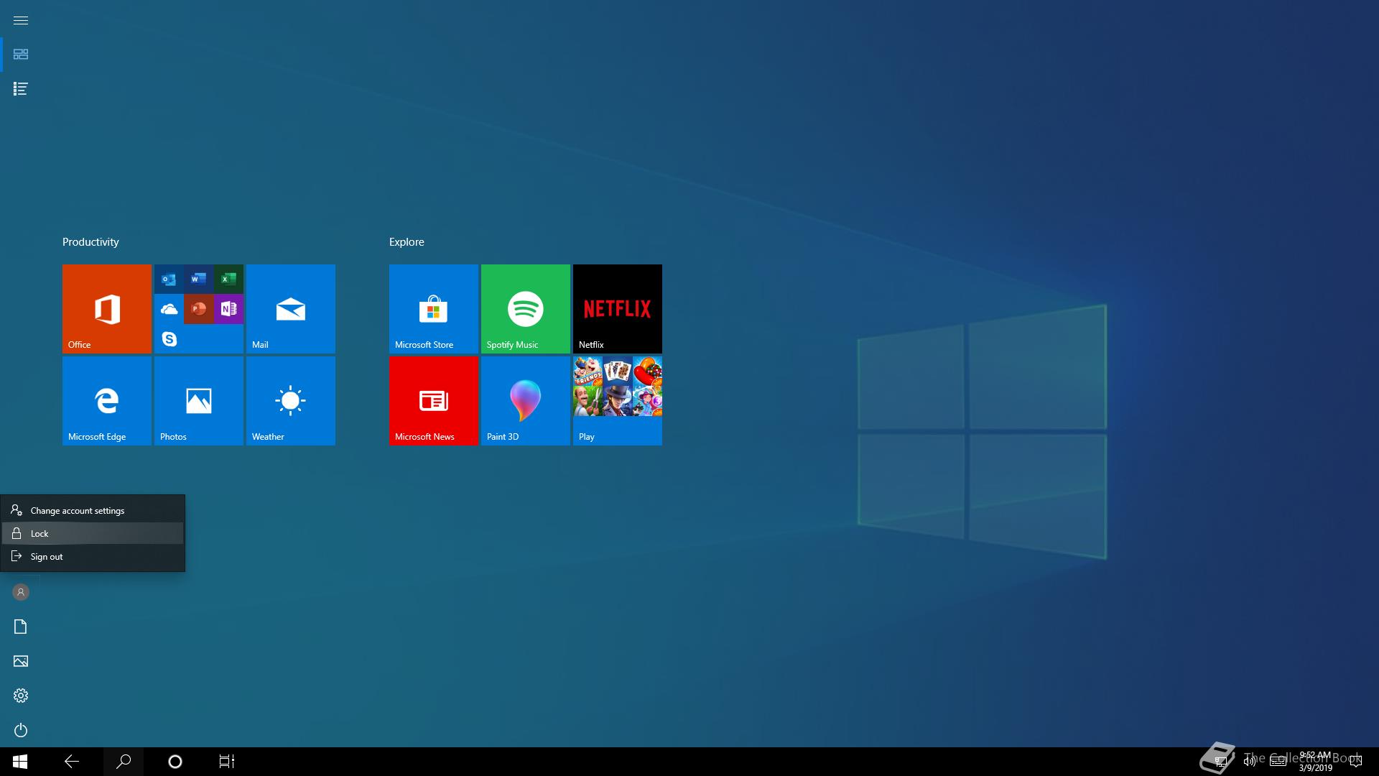Open the Power options button
Screen dimensions: 1379x776
pyautogui.click(x=20, y=730)
